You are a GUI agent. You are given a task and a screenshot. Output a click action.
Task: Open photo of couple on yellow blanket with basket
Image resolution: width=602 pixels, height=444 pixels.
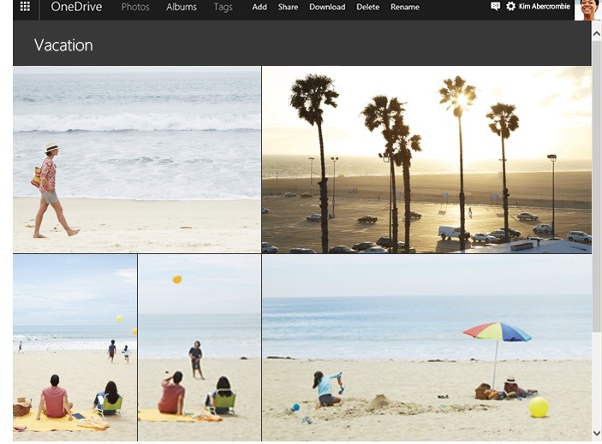click(75, 348)
